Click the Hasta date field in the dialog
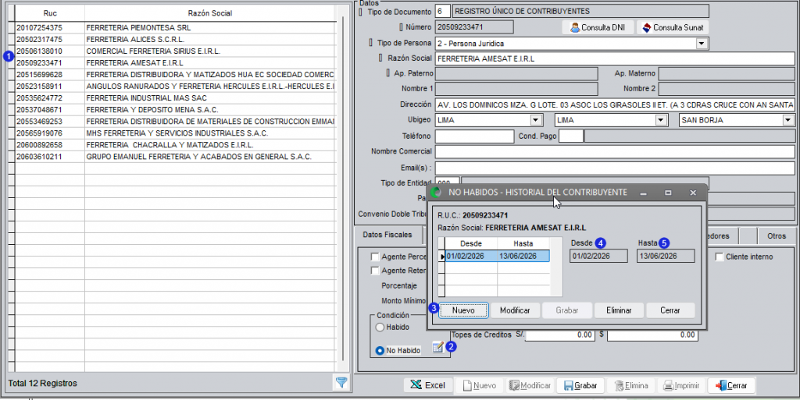800x400 pixels. 666,256
